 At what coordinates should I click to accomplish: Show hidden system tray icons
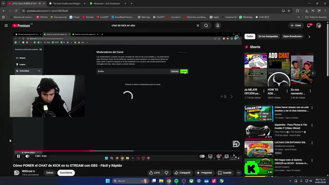click(290, 181)
